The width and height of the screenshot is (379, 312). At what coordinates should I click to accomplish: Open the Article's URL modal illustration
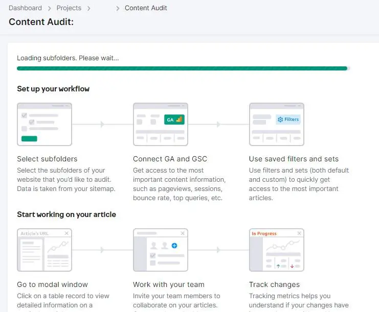(x=44, y=250)
